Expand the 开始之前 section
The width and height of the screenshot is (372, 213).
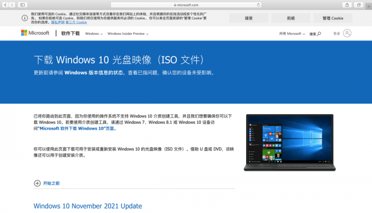[47, 183]
